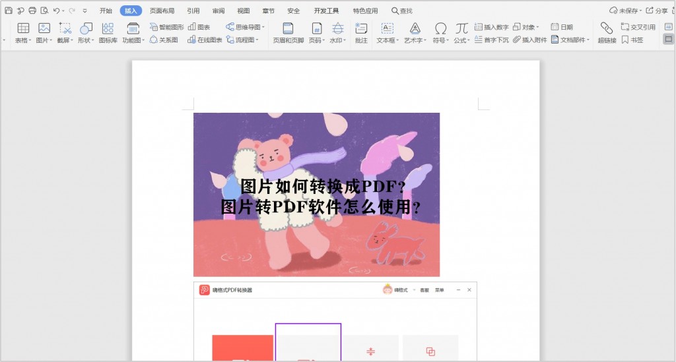Insert a 批注 (Comment)
The image size is (676, 362).
pos(361,33)
